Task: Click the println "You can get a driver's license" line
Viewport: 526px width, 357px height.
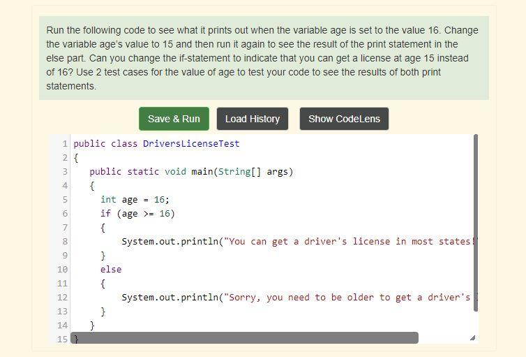Action: coord(298,242)
